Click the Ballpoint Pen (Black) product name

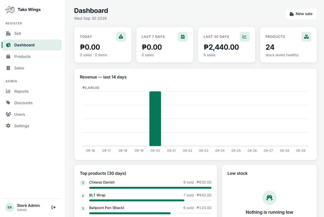click(x=107, y=208)
